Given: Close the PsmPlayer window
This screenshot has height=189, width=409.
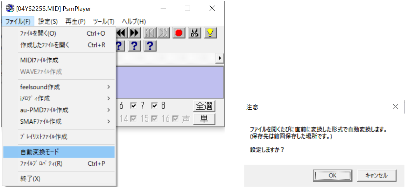Looking at the screenshot, I should (x=212, y=9).
